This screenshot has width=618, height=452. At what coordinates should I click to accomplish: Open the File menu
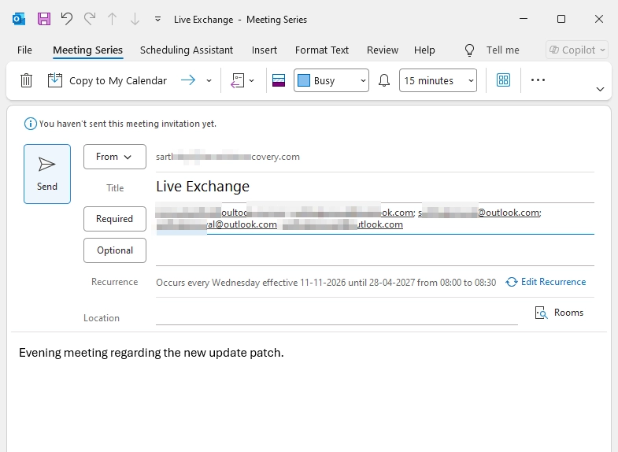[x=24, y=50]
